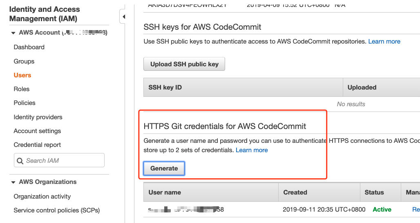Open Learn more link for HTTPS Git credentials
Screen dimensions: 420x223
pyautogui.click(x=252, y=150)
